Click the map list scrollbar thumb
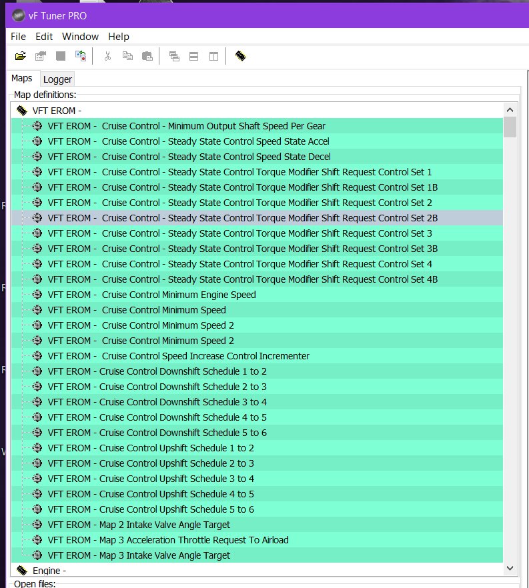Viewport: 529px width, 588px height. pyautogui.click(x=510, y=127)
